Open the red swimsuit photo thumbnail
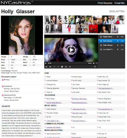 (69, 29)
